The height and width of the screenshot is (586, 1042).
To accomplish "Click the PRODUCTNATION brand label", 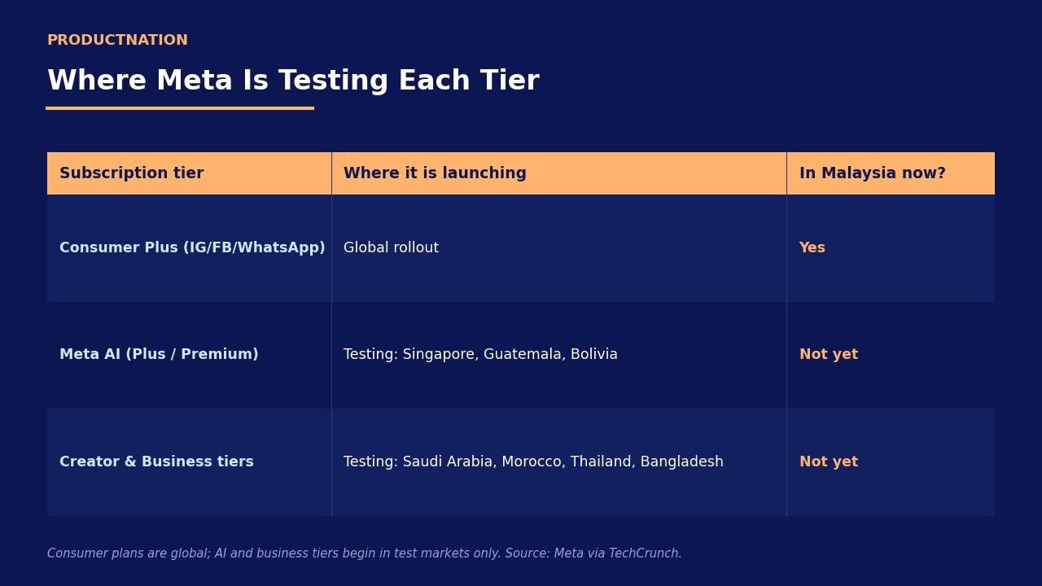I will [117, 40].
